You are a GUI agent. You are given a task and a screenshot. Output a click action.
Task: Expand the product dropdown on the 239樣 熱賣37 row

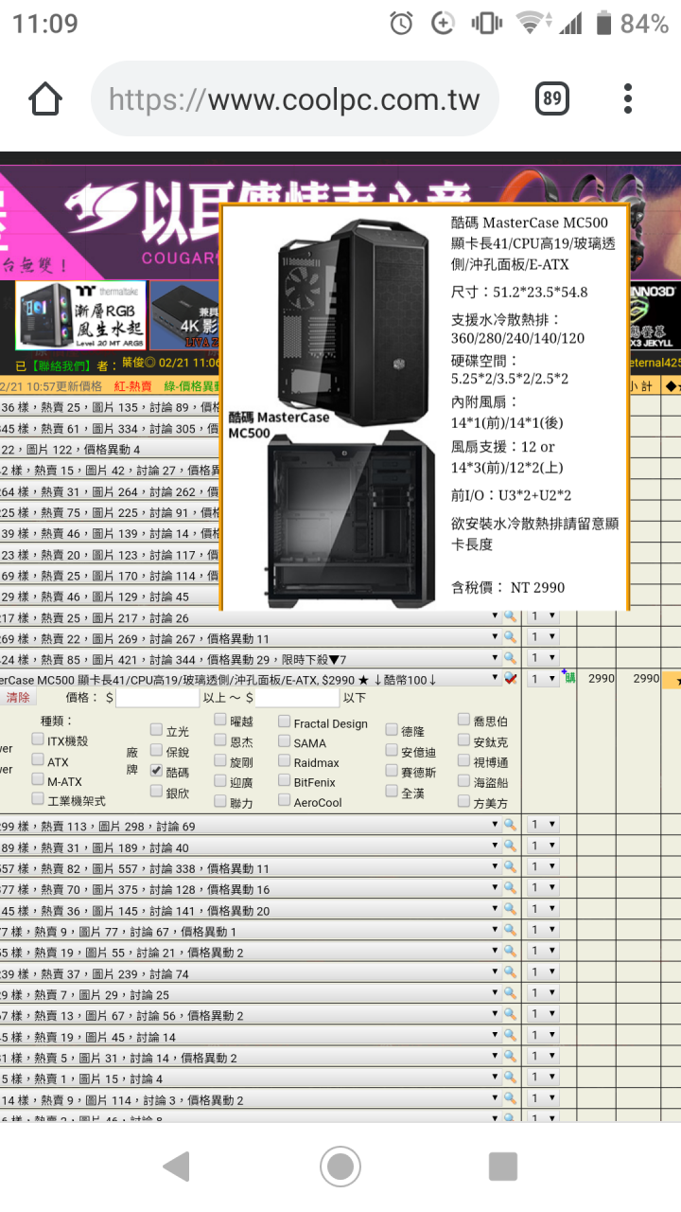pyautogui.click(x=249, y=972)
